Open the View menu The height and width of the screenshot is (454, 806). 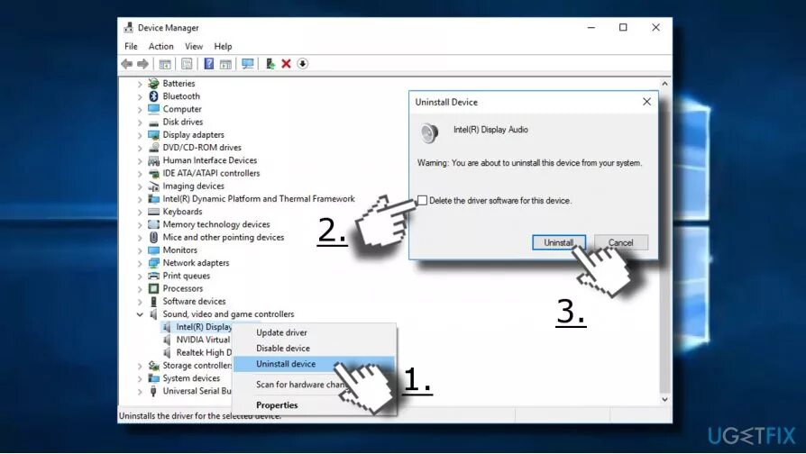pos(194,46)
